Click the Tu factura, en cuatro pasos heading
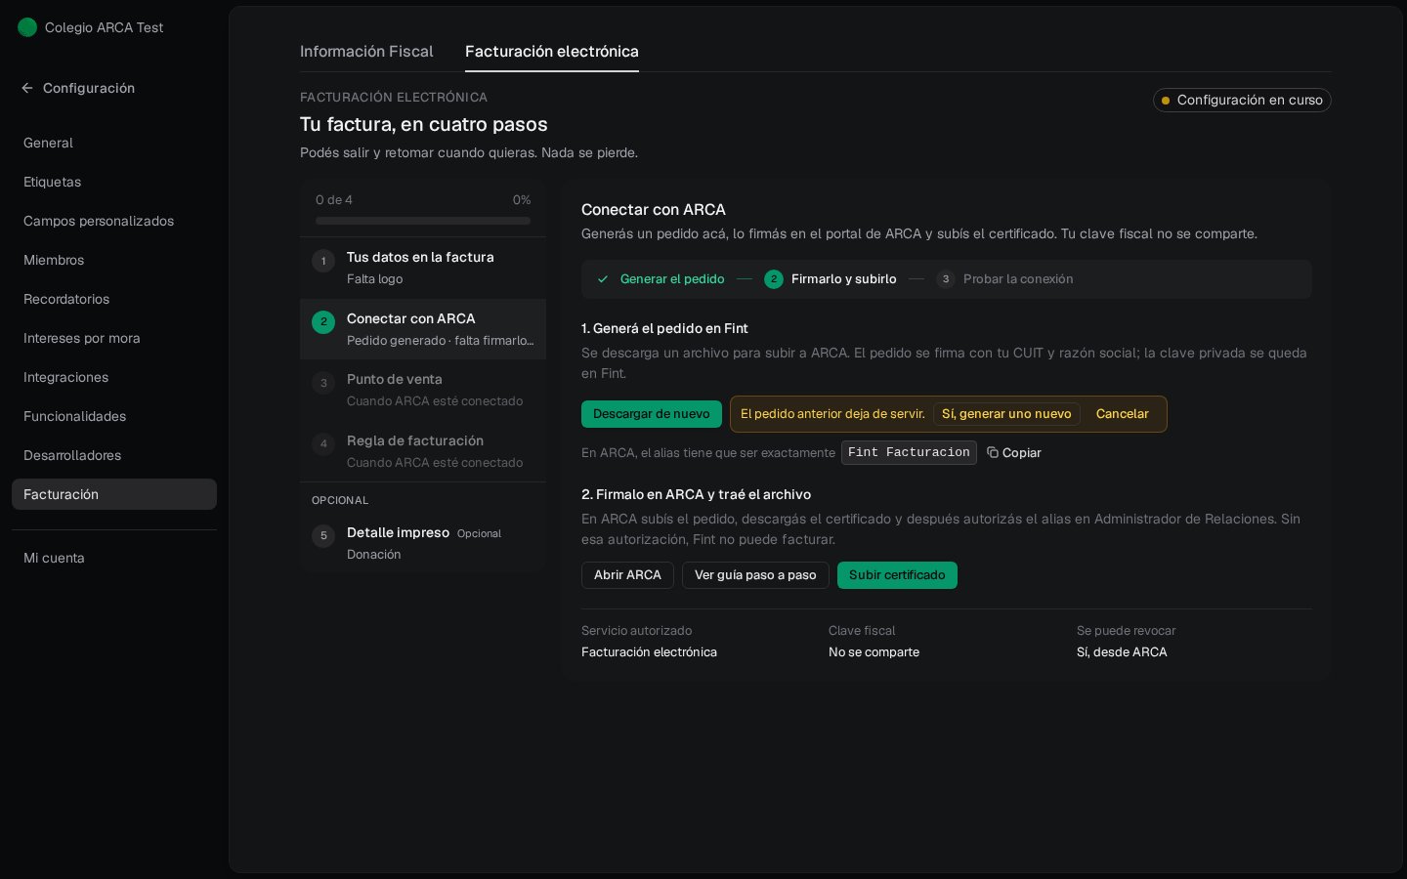The width and height of the screenshot is (1407, 879). tap(424, 124)
